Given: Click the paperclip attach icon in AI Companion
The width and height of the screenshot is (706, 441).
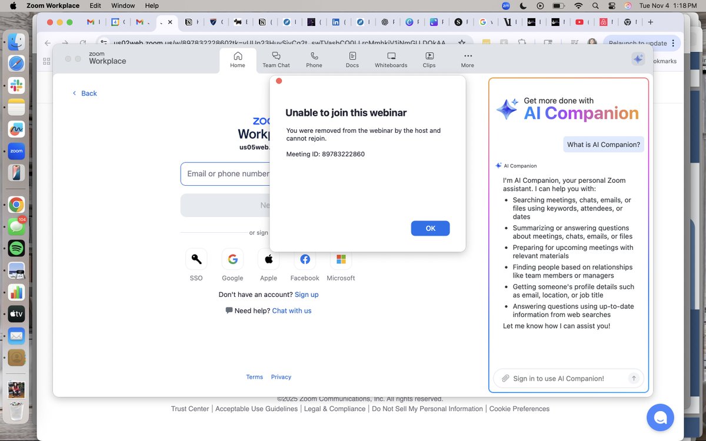Looking at the screenshot, I should [x=505, y=379].
